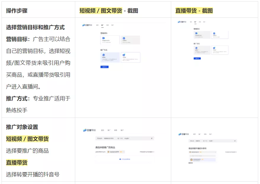Click blue create-plan button in 短视频 营销目标-row screenshot
The height and width of the screenshot is (184, 260).
[x=105, y=67]
